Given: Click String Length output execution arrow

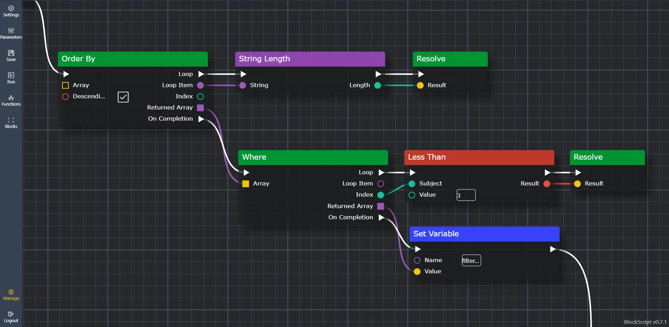Looking at the screenshot, I should coord(378,74).
